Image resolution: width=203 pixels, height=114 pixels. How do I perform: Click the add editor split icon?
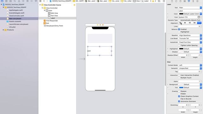(164, 1)
